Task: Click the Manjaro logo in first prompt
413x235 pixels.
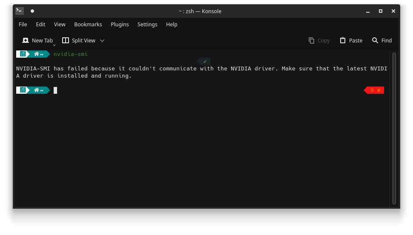Action: 23,54
